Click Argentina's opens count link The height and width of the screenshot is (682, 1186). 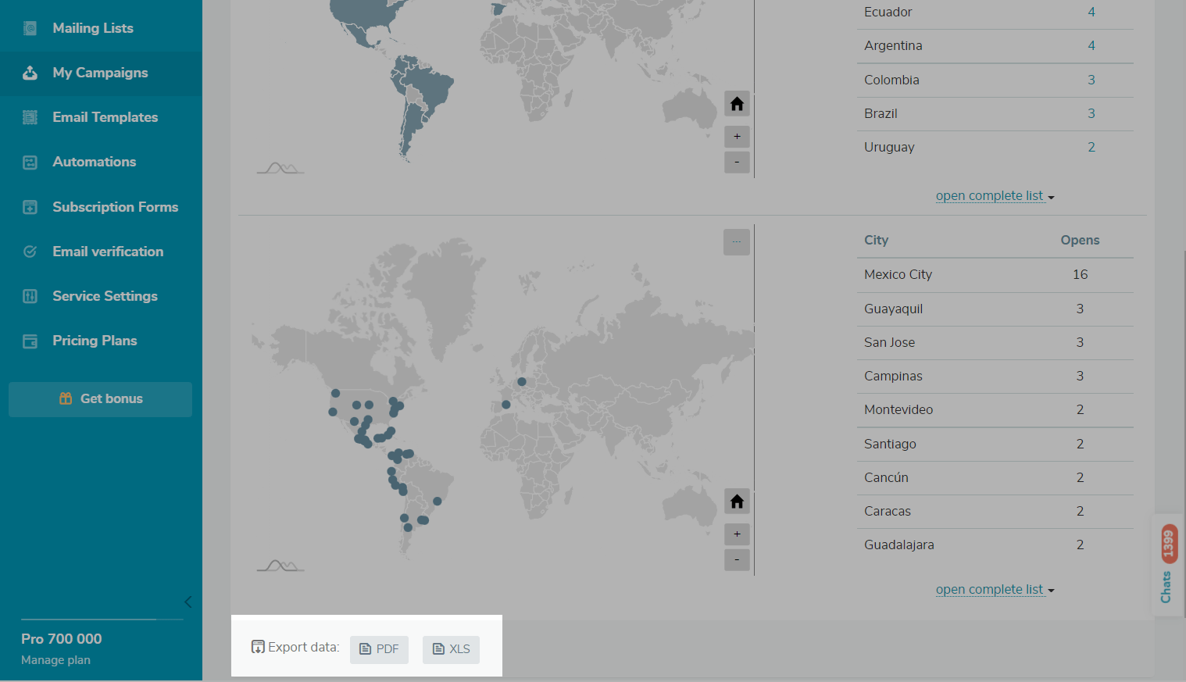[1091, 46]
